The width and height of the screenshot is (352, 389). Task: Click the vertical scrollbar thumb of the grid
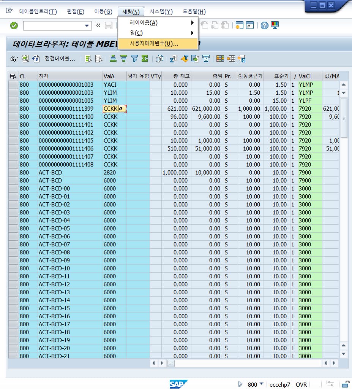click(344, 118)
